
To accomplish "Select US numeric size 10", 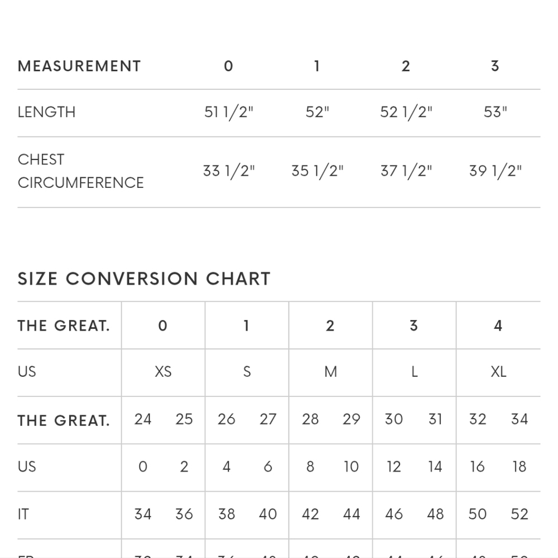I will (352, 467).
